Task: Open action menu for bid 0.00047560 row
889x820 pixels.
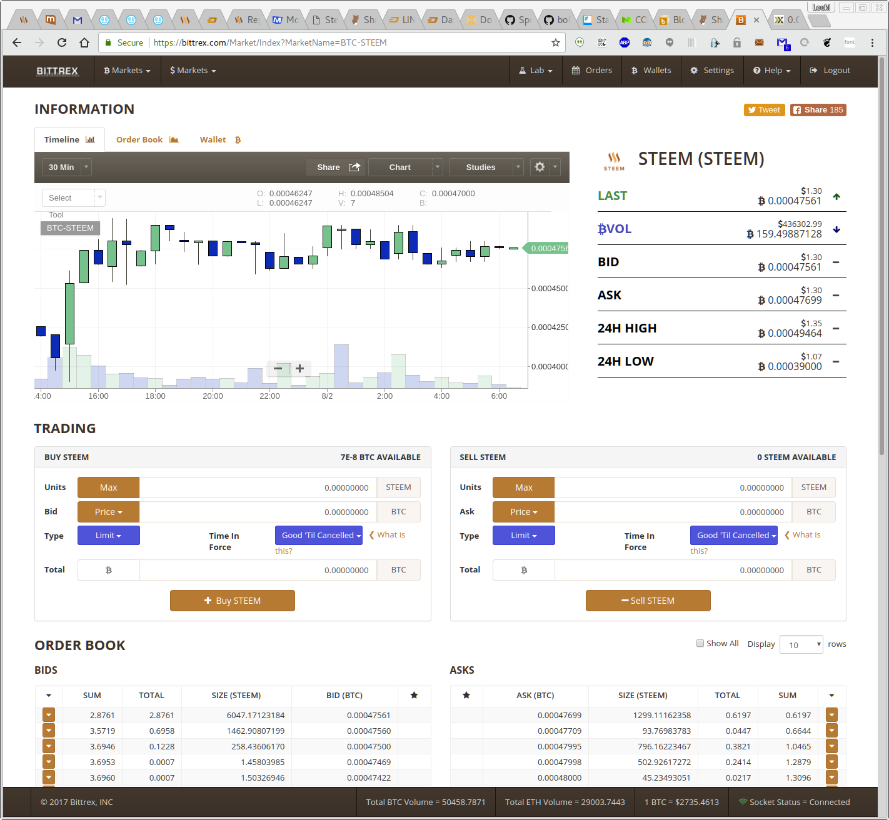Action: (49, 731)
